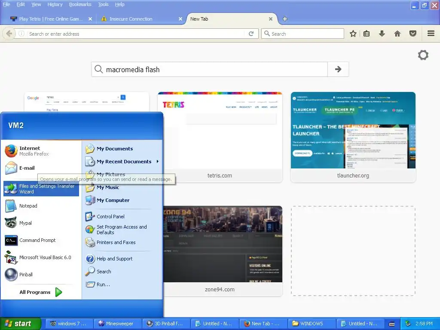
Task: Click the Firefox back arrow button
Action: (x=9, y=34)
